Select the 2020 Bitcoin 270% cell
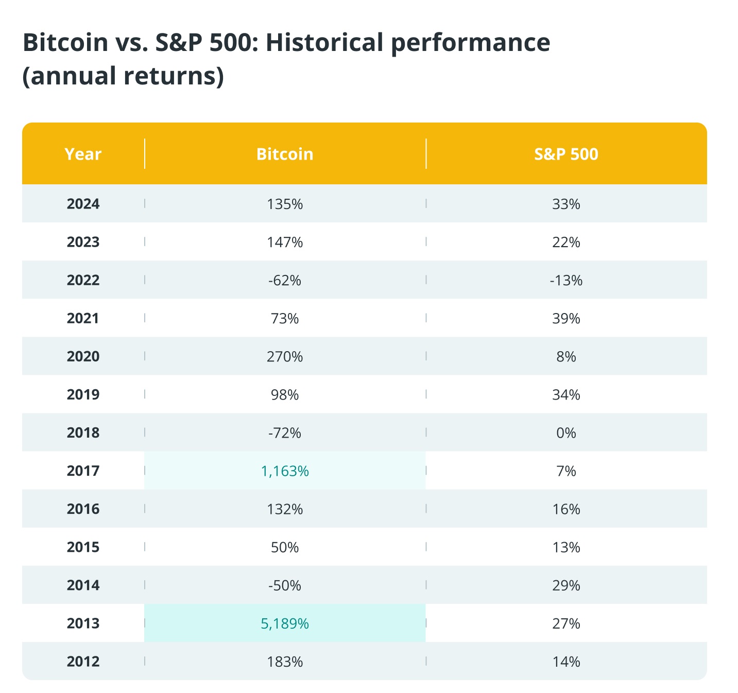Image resolution: width=738 pixels, height=693 pixels. tap(285, 357)
